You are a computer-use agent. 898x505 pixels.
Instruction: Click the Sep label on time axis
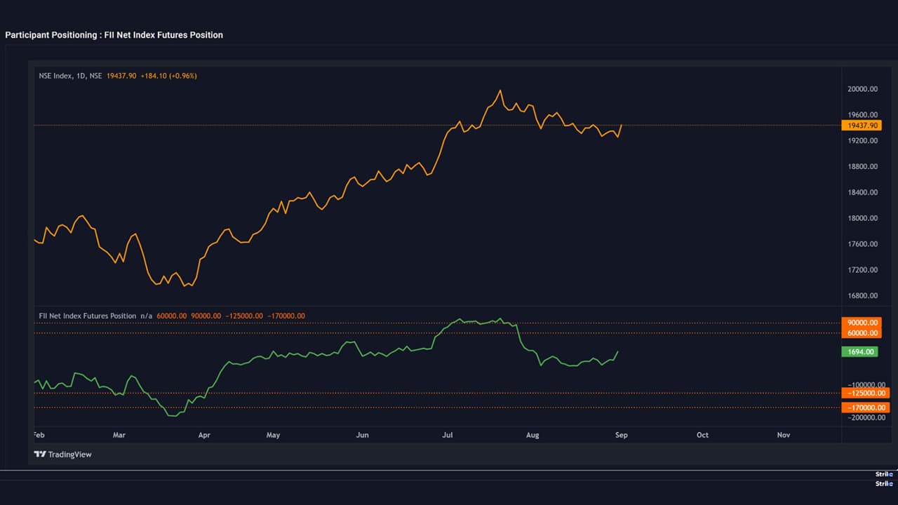click(x=621, y=435)
